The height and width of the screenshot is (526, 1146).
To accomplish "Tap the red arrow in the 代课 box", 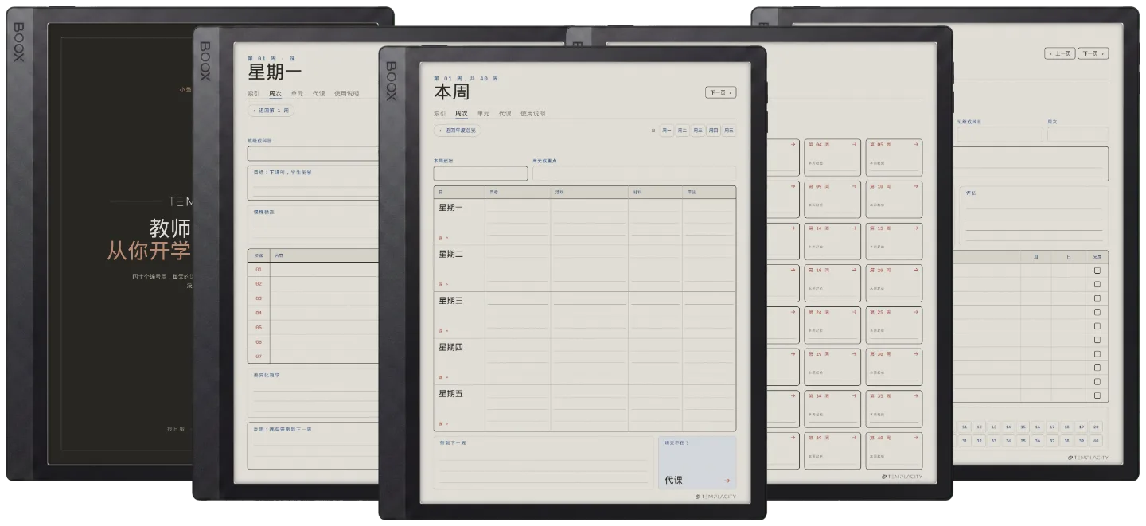I will pos(727,481).
